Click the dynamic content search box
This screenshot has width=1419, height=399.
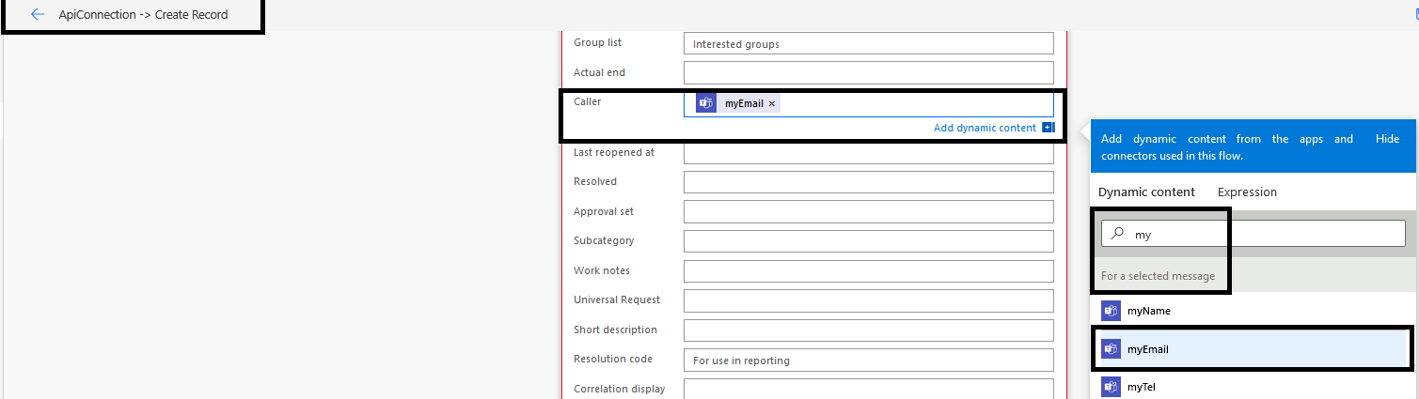1260,234
